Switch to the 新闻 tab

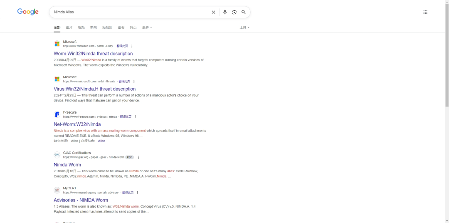point(94,27)
